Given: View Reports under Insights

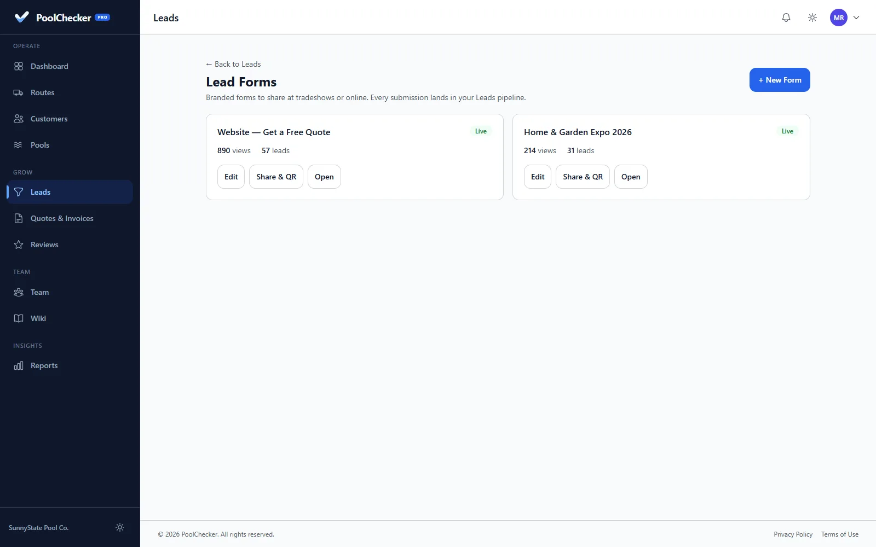Looking at the screenshot, I should point(70,365).
